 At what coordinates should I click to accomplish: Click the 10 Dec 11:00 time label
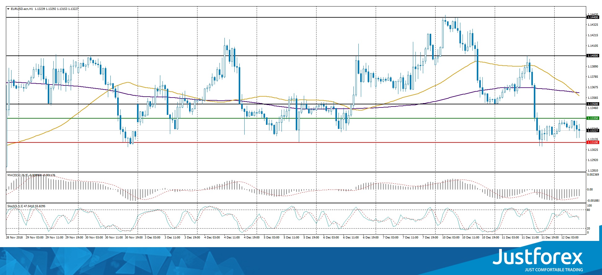(471, 238)
